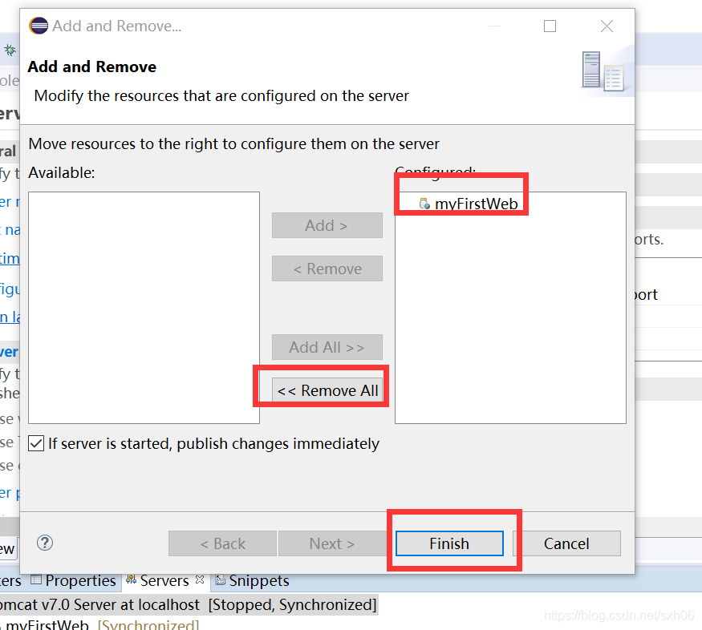This screenshot has height=630, width=702.
Task: Click the Cancel button
Action: [566, 543]
